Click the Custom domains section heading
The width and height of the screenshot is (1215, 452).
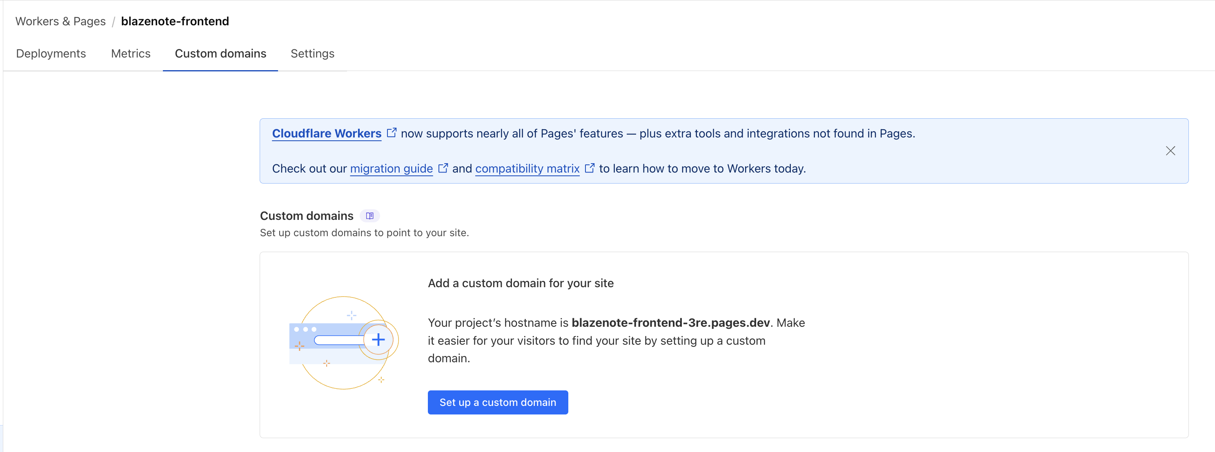click(x=307, y=216)
